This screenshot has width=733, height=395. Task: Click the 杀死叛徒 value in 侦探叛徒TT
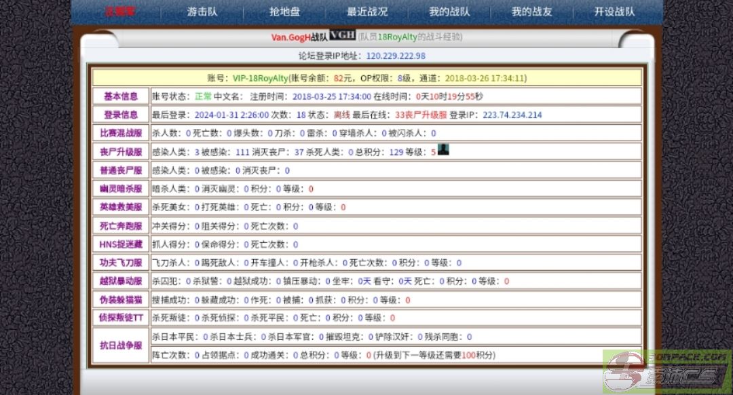point(197,318)
